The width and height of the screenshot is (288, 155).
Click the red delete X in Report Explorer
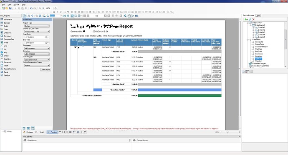(x=254, y=20)
